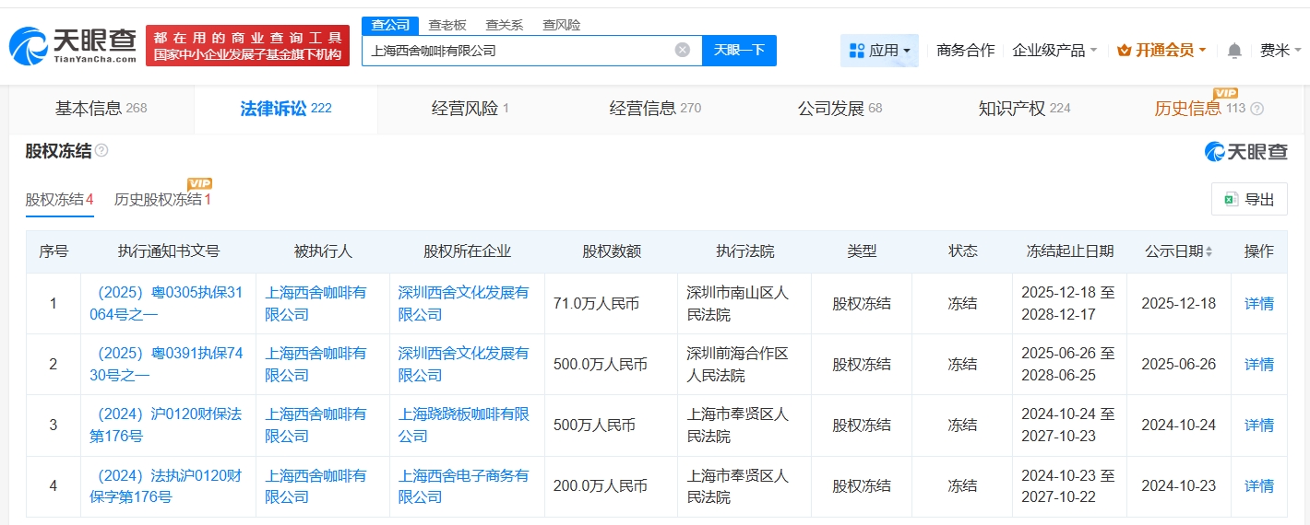Sort by 公示日期 column arrows
The image size is (1310, 525).
[1209, 251]
